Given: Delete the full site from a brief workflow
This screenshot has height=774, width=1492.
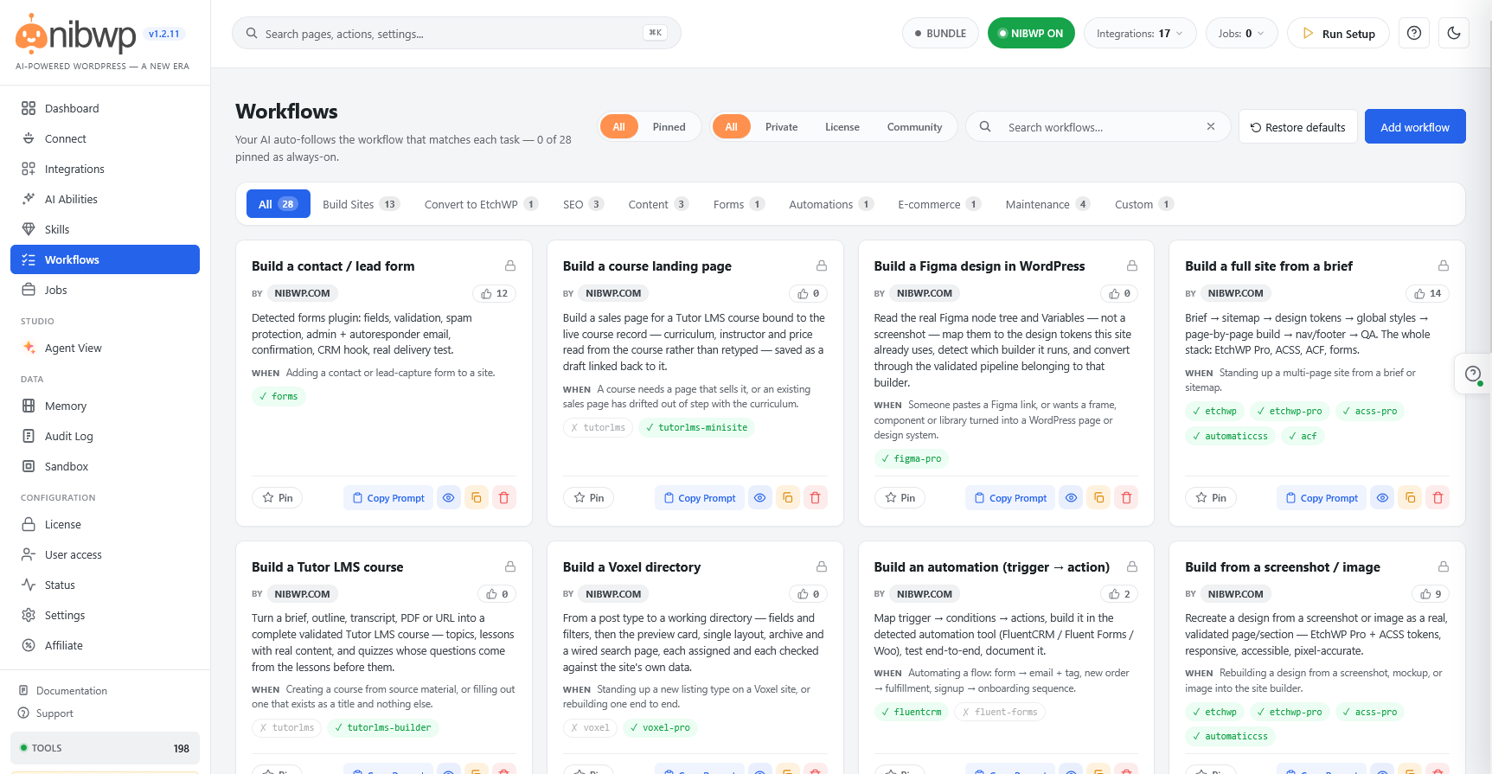Looking at the screenshot, I should coord(1438,497).
